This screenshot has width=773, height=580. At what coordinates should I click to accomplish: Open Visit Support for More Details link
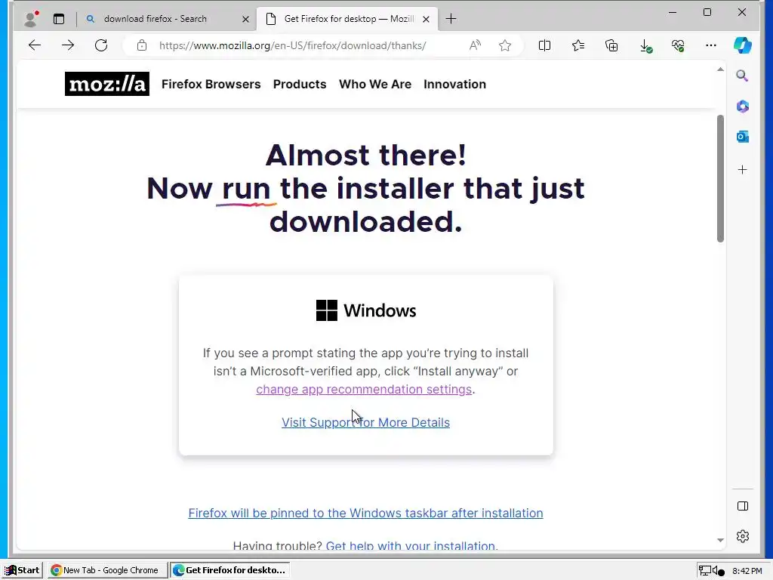tap(365, 422)
